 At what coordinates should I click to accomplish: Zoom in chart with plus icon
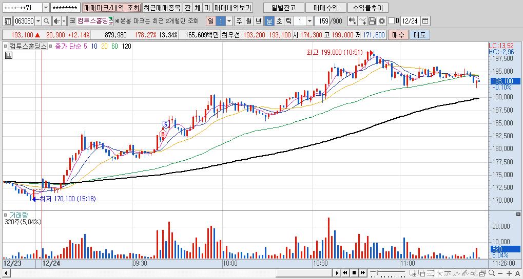509,273
